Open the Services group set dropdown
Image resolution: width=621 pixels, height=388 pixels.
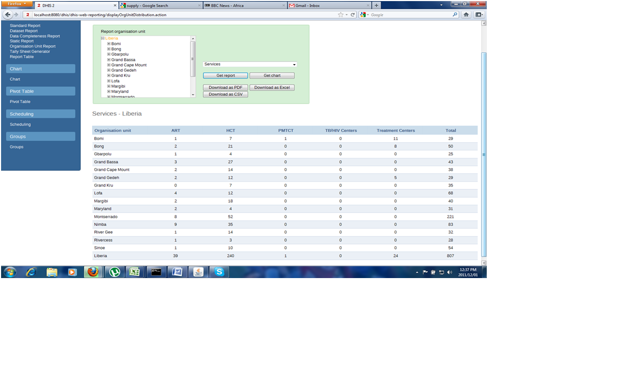click(250, 64)
